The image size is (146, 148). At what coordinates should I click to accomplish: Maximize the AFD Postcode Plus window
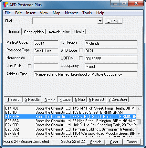click(124, 4)
